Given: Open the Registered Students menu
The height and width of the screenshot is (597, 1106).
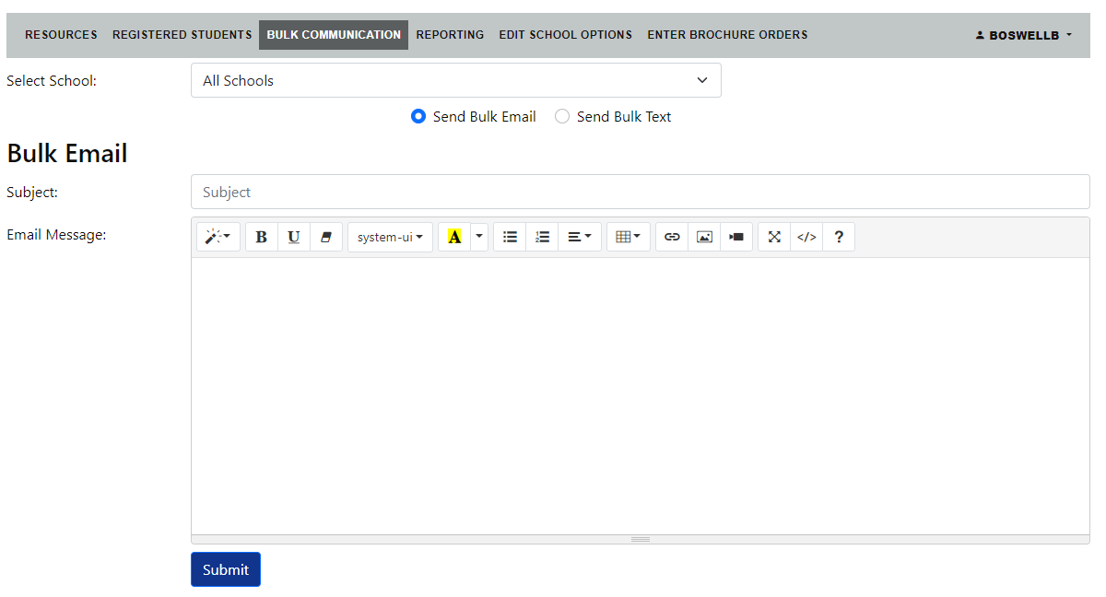Looking at the screenshot, I should [182, 35].
